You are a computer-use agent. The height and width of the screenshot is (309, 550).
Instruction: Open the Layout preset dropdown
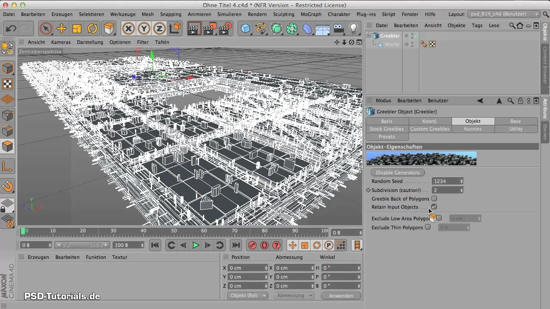click(504, 14)
